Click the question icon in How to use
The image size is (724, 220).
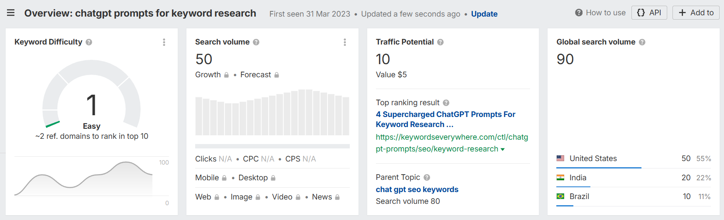coord(579,13)
